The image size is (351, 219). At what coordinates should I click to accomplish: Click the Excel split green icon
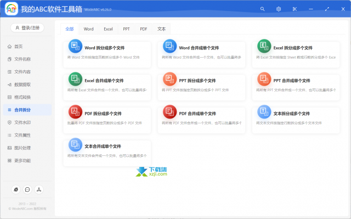pos(264,46)
